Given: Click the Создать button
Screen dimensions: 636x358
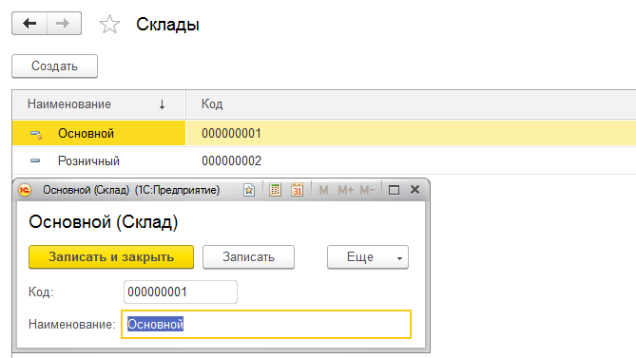Looking at the screenshot, I should [54, 66].
